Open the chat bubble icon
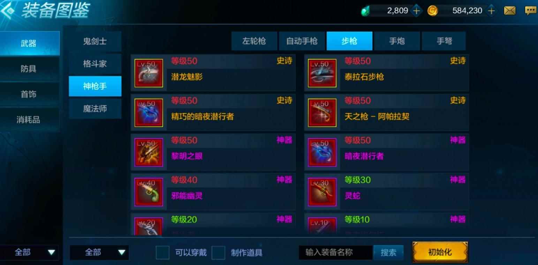 (x=530, y=11)
